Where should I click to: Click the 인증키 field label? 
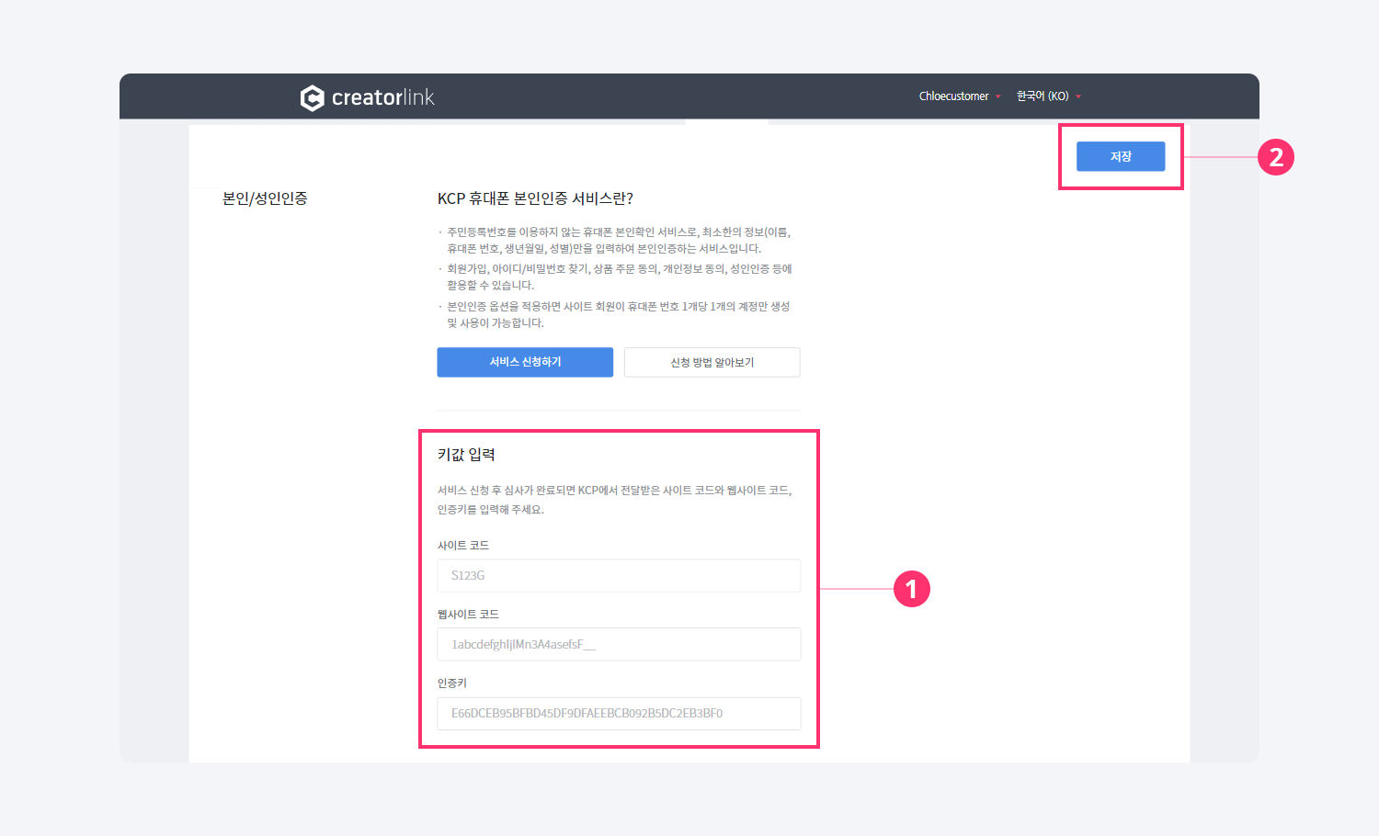452,683
